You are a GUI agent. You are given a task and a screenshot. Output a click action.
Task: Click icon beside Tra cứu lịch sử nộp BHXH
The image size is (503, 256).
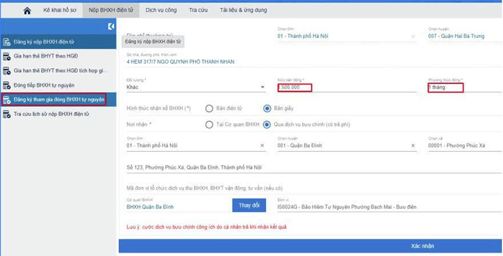(x=7, y=114)
